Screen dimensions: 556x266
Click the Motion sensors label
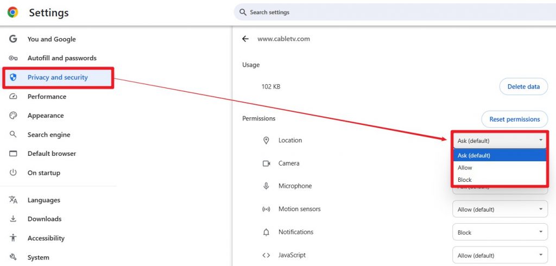click(300, 209)
